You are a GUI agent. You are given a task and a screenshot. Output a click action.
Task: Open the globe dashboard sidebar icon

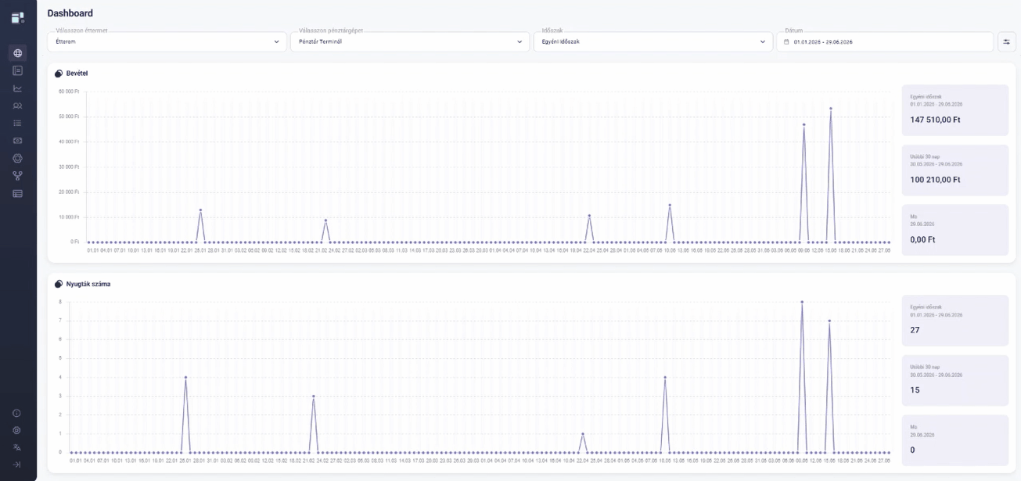pyautogui.click(x=17, y=53)
